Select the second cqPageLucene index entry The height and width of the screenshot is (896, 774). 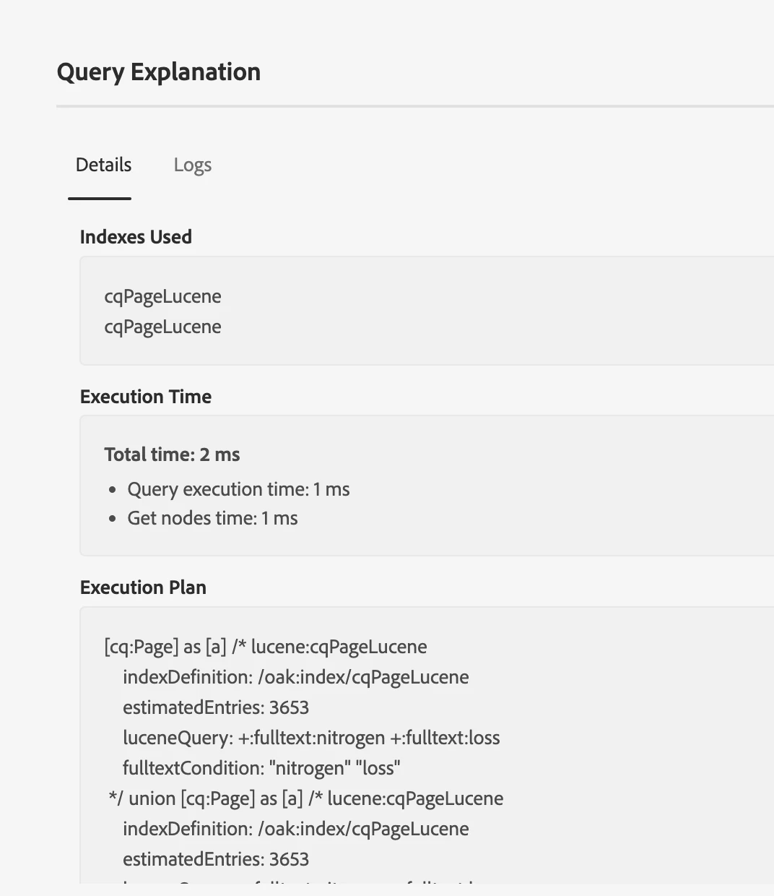[162, 327]
